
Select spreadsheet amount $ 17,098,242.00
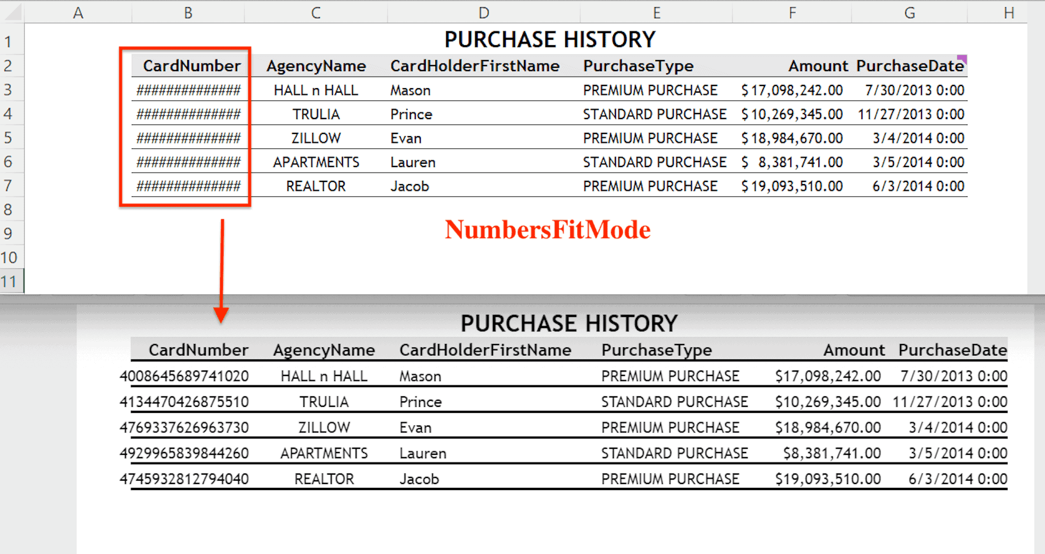[792, 90]
